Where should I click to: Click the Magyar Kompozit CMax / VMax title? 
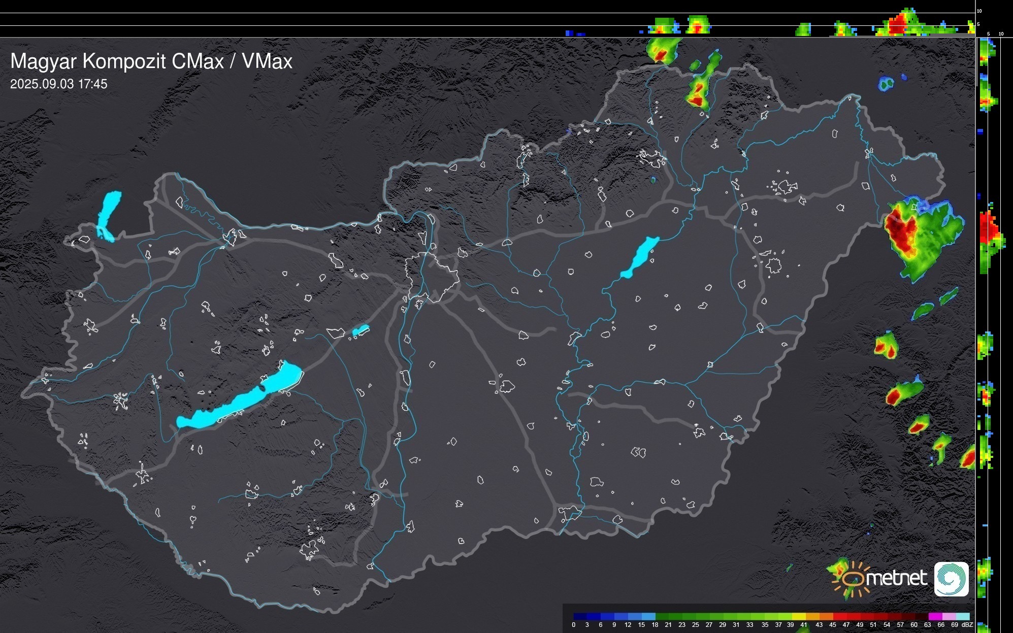[x=151, y=61]
